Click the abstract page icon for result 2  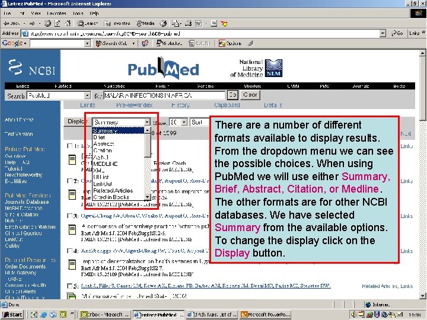(72, 195)
